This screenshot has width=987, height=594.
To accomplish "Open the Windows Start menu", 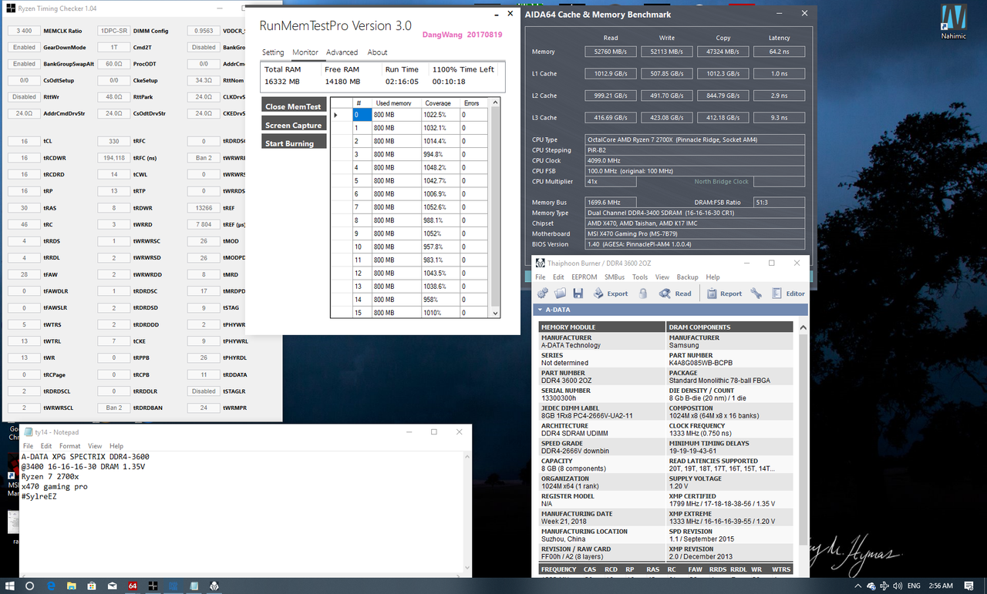I will coord(9,586).
